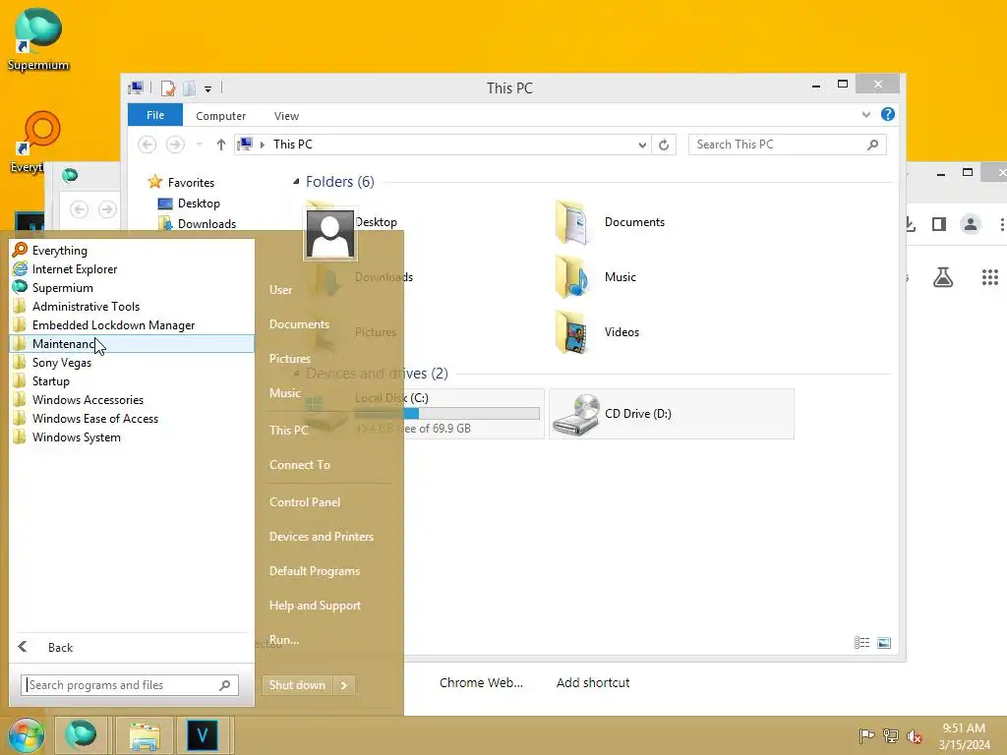Expand the ribbon with the chevron
1007x755 pixels.
click(x=865, y=115)
